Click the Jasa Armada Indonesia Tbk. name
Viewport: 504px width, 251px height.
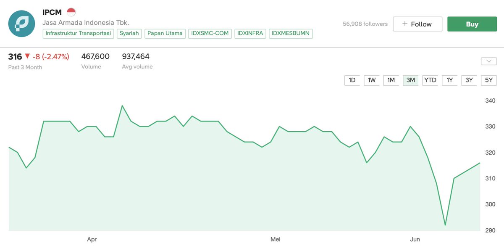pyautogui.click(x=86, y=22)
